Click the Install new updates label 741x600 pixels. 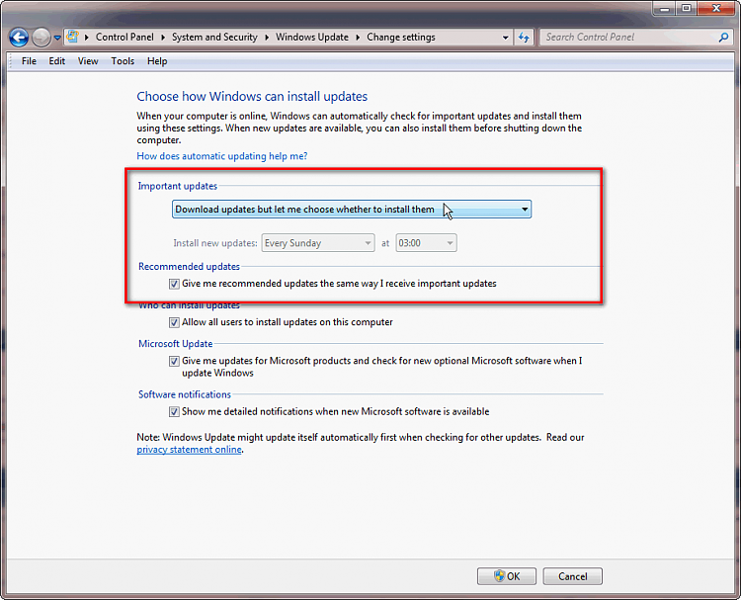tap(215, 243)
